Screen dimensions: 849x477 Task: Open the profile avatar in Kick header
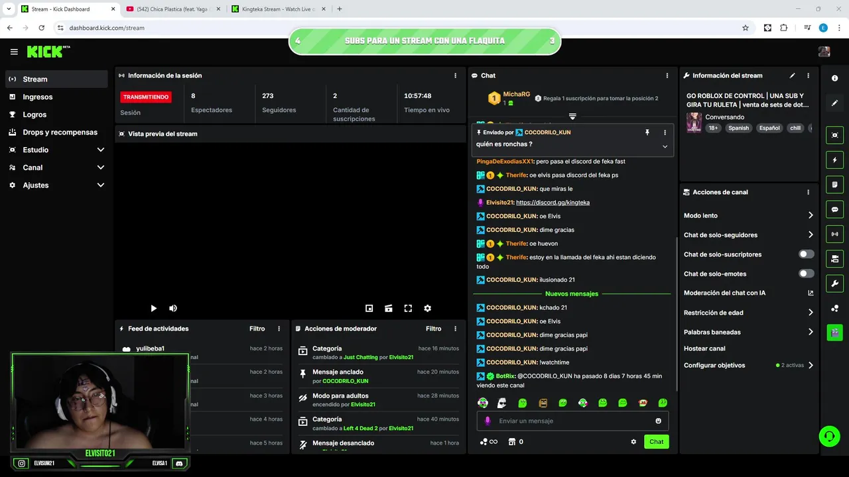(824, 52)
